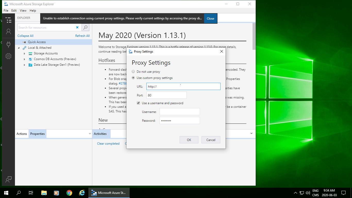352x198 pixels.
Task: Open the Help menu
Action: [33, 11]
